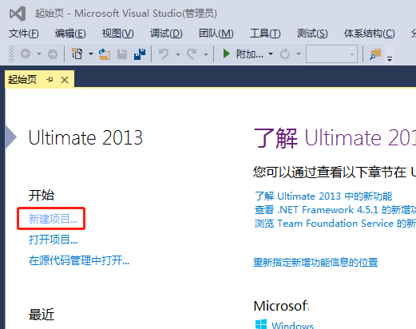Open Navigate Backward history dropdown
This screenshot has height=329, width=416.
(39, 54)
